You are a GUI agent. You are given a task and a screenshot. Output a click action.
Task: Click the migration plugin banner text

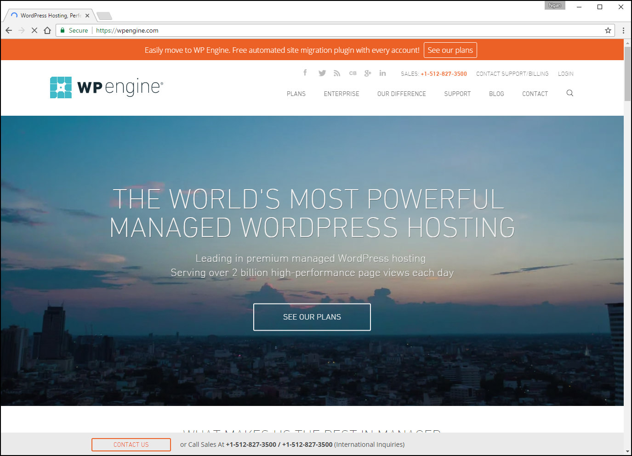pyautogui.click(x=282, y=50)
